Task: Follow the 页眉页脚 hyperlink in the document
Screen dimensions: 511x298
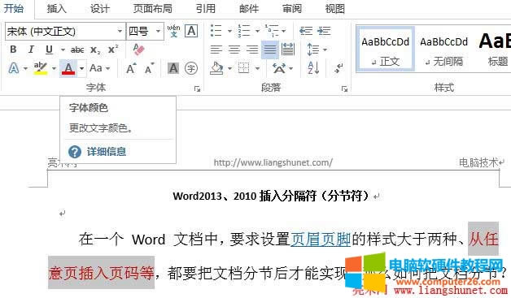Action: (321, 239)
